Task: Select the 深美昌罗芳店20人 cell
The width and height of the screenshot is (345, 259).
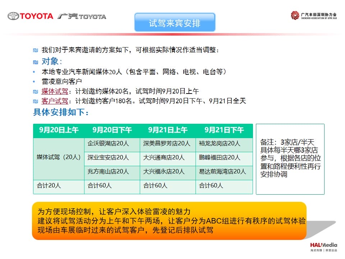Action: point(168,145)
